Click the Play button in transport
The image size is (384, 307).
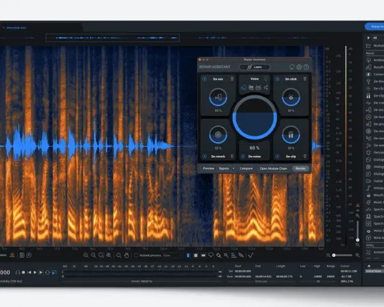pos(35,272)
